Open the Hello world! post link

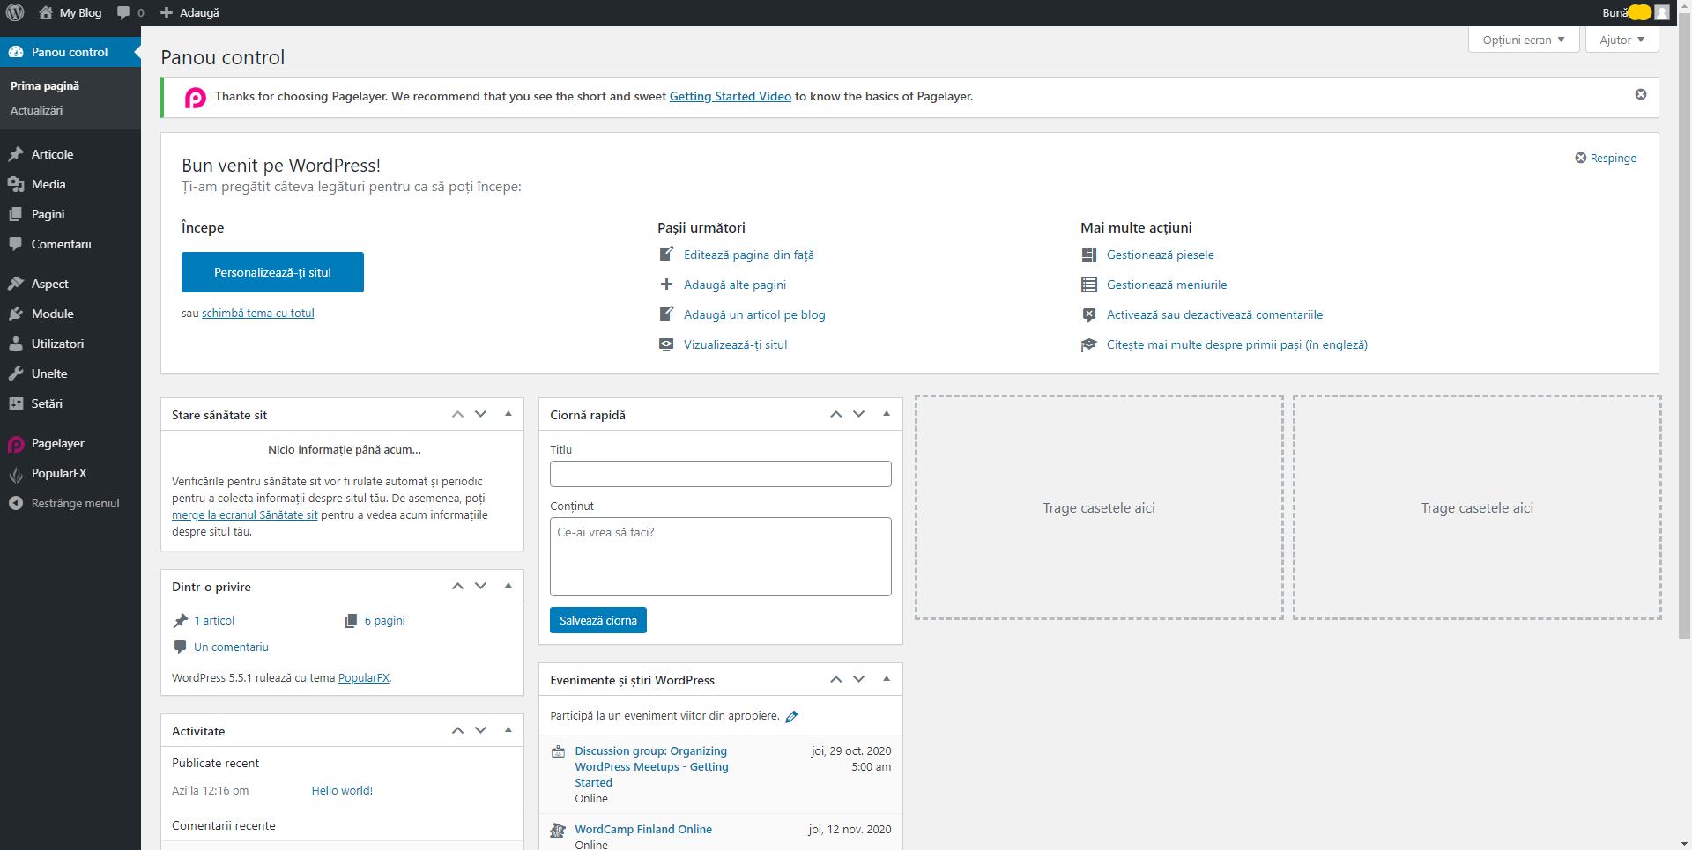pyautogui.click(x=342, y=790)
